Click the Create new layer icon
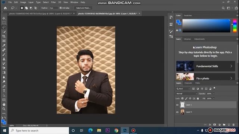Image resolution: width=239 pixels, height=134 pixels. [229, 125]
